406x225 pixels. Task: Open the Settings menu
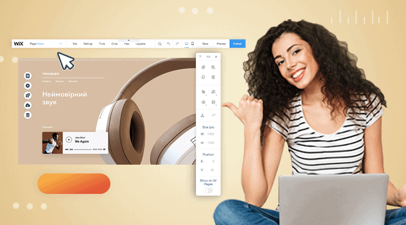tap(88, 44)
